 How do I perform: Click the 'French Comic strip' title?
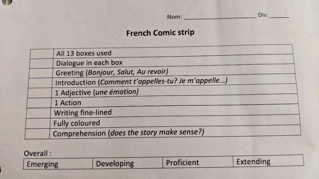pos(160,33)
